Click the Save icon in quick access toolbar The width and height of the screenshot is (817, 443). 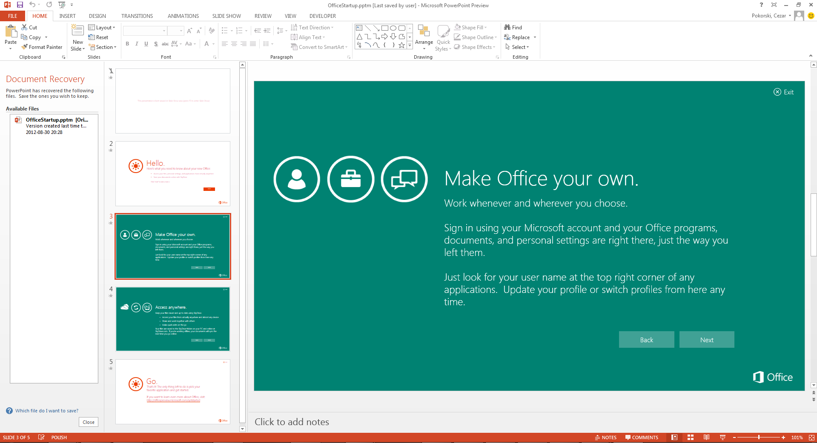(20, 5)
